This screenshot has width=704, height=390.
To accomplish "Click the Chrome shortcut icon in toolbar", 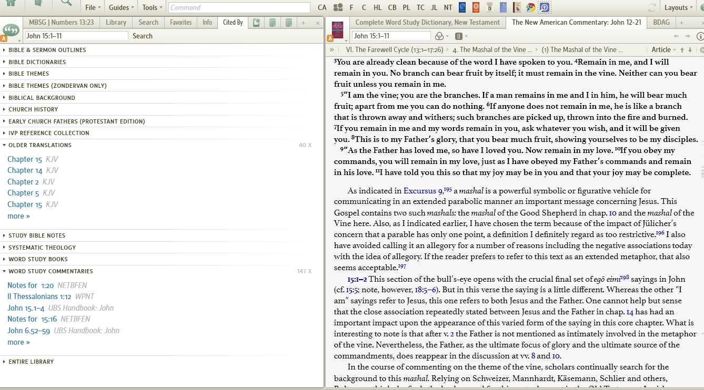I will pyautogui.click(x=530, y=7).
